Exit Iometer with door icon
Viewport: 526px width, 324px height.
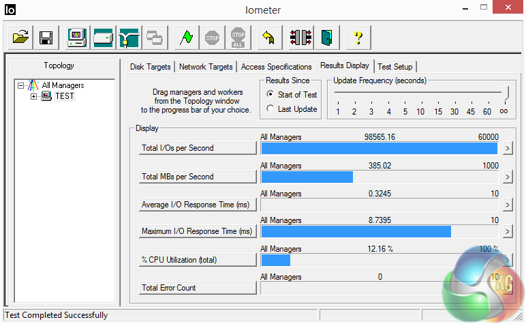[x=327, y=38]
